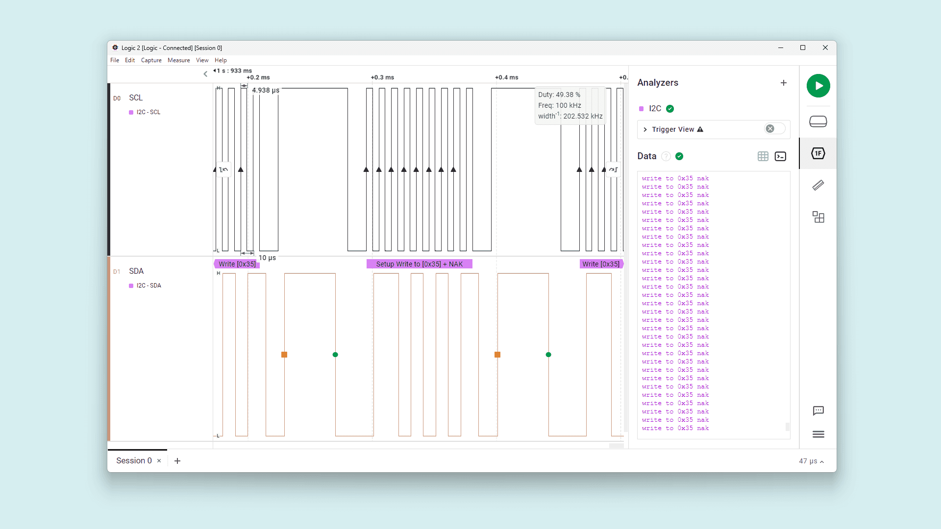
Task: Click the I2C analyzer purple color swatch
Action: [x=641, y=109]
